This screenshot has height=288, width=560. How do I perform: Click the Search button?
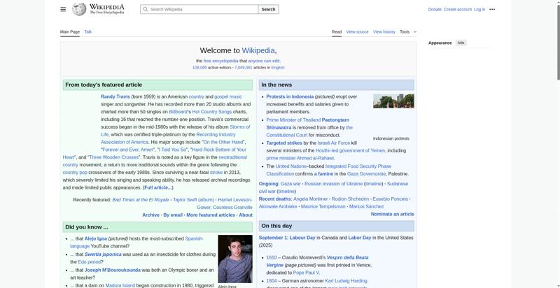click(x=268, y=9)
